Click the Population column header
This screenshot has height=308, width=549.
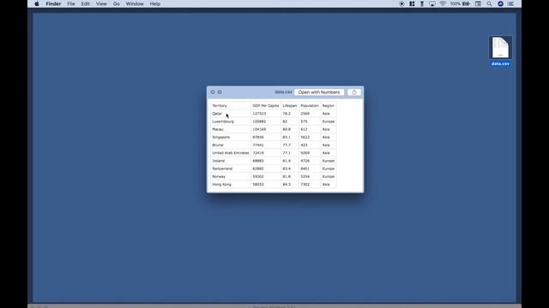(x=310, y=105)
